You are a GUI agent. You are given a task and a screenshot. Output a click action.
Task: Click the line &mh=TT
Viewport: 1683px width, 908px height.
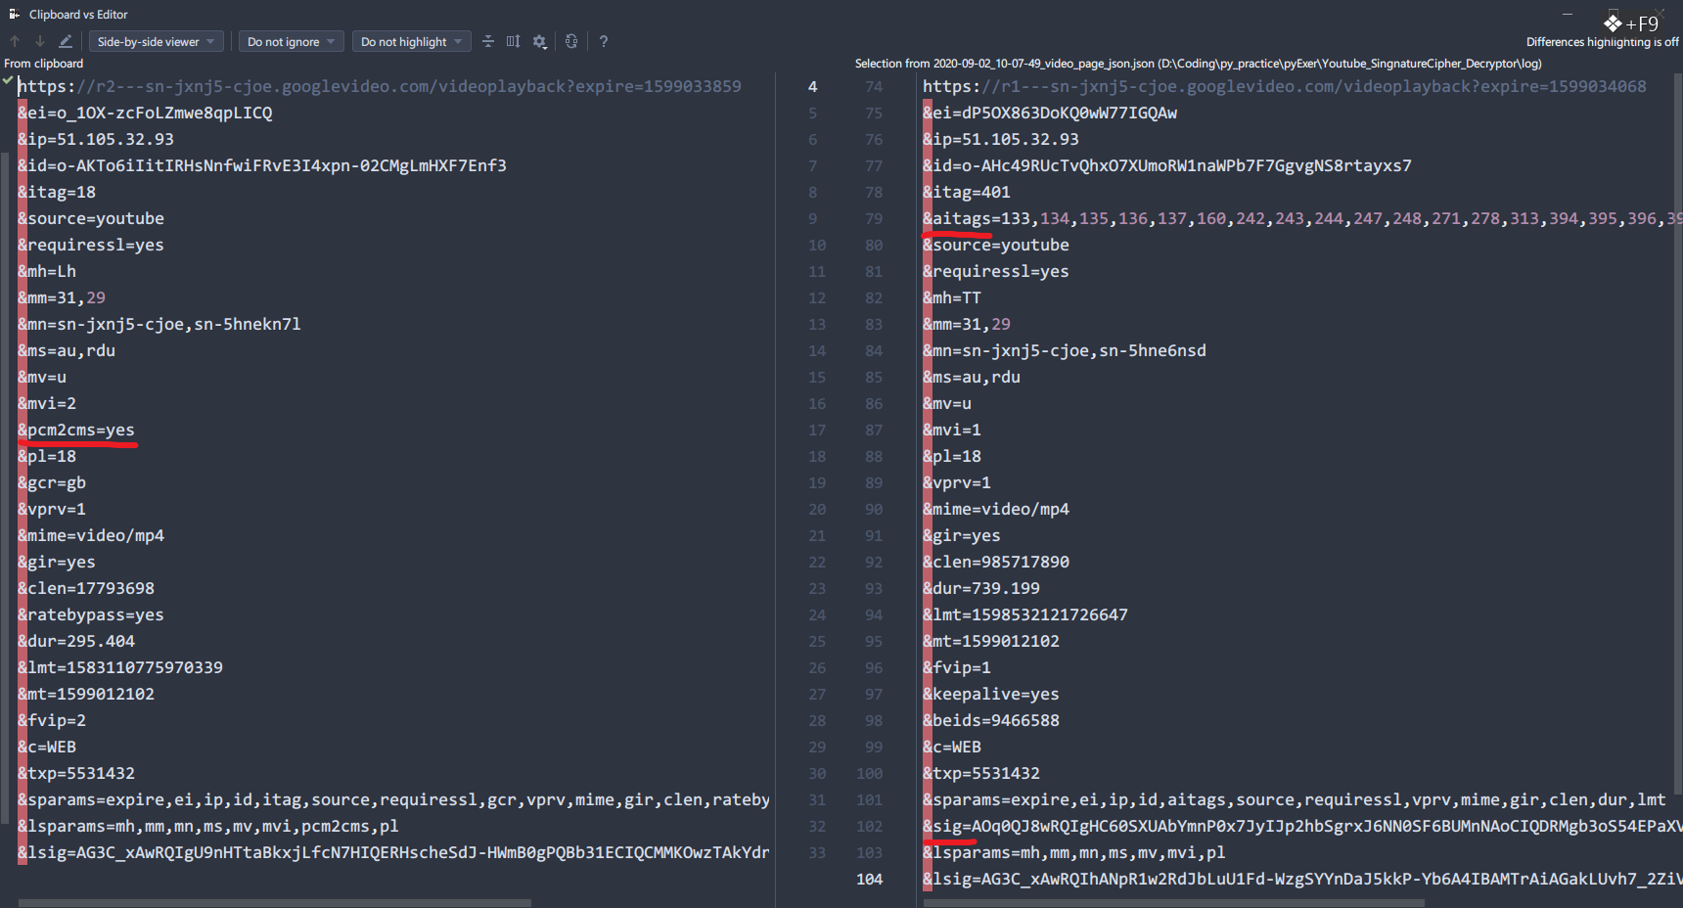[x=952, y=297]
